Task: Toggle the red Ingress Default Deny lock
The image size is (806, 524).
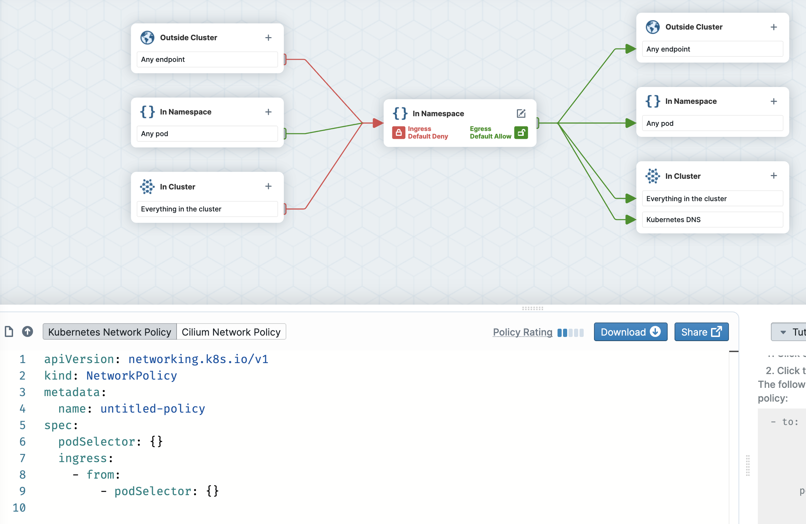Action: (x=399, y=133)
